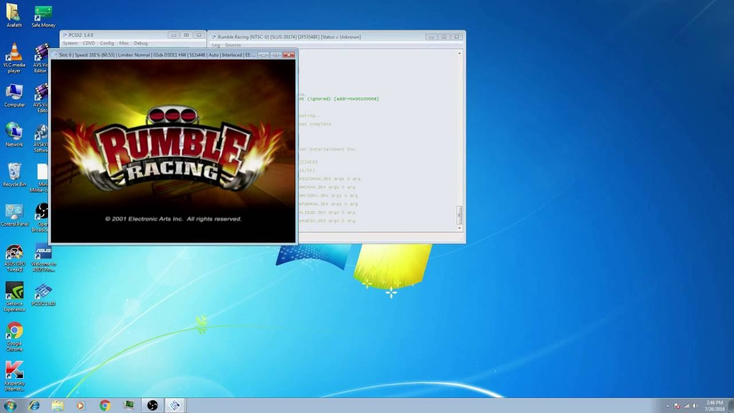Click the log scrollbar up arrow
This screenshot has width=734, height=413.
click(x=459, y=53)
